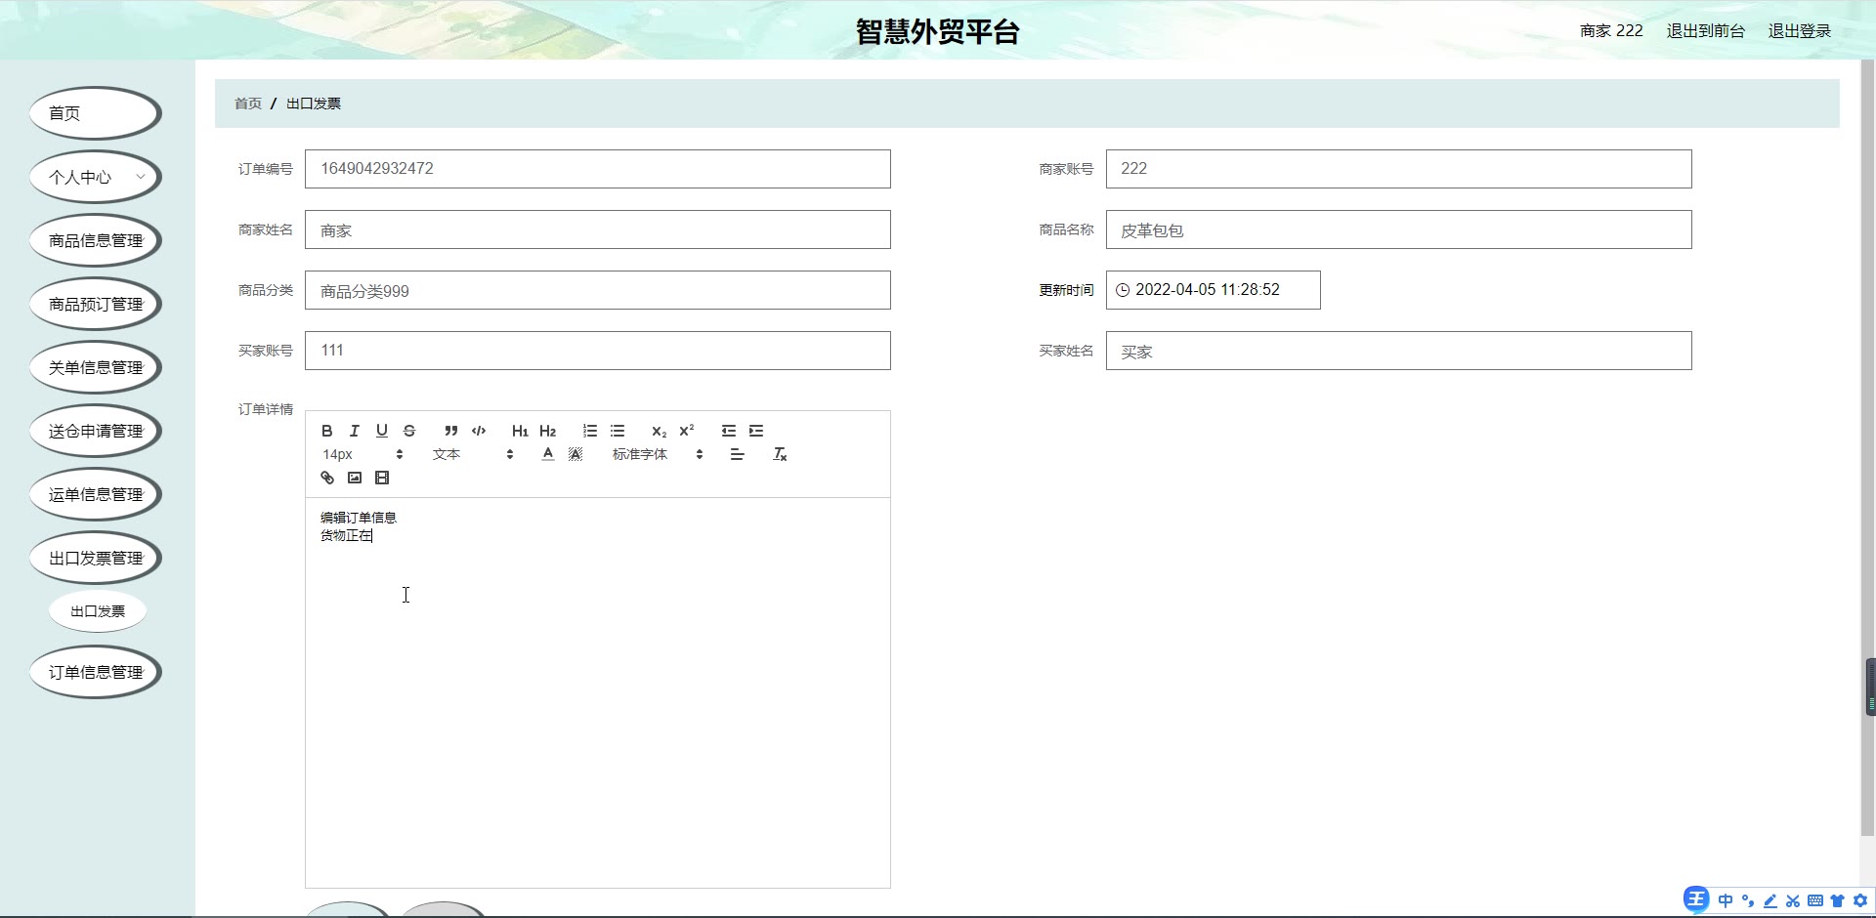Click the 商品分类 input field
The width and height of the screenshot is (1876, 918).
click(x=598, y=290)
